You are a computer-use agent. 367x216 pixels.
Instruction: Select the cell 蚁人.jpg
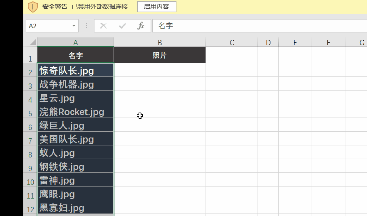75,152
